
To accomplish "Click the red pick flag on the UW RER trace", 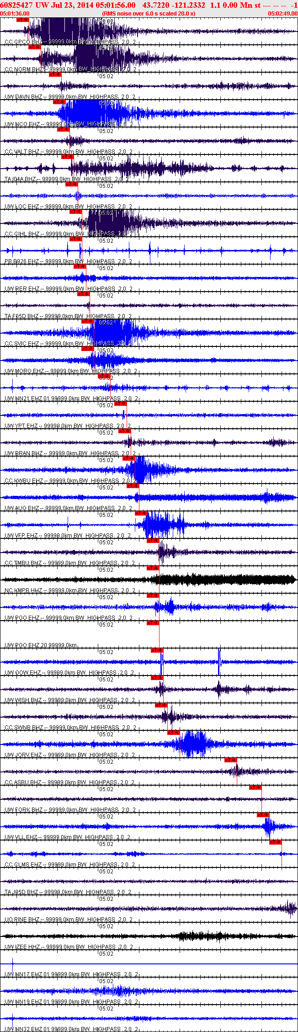I will point(80,266).
